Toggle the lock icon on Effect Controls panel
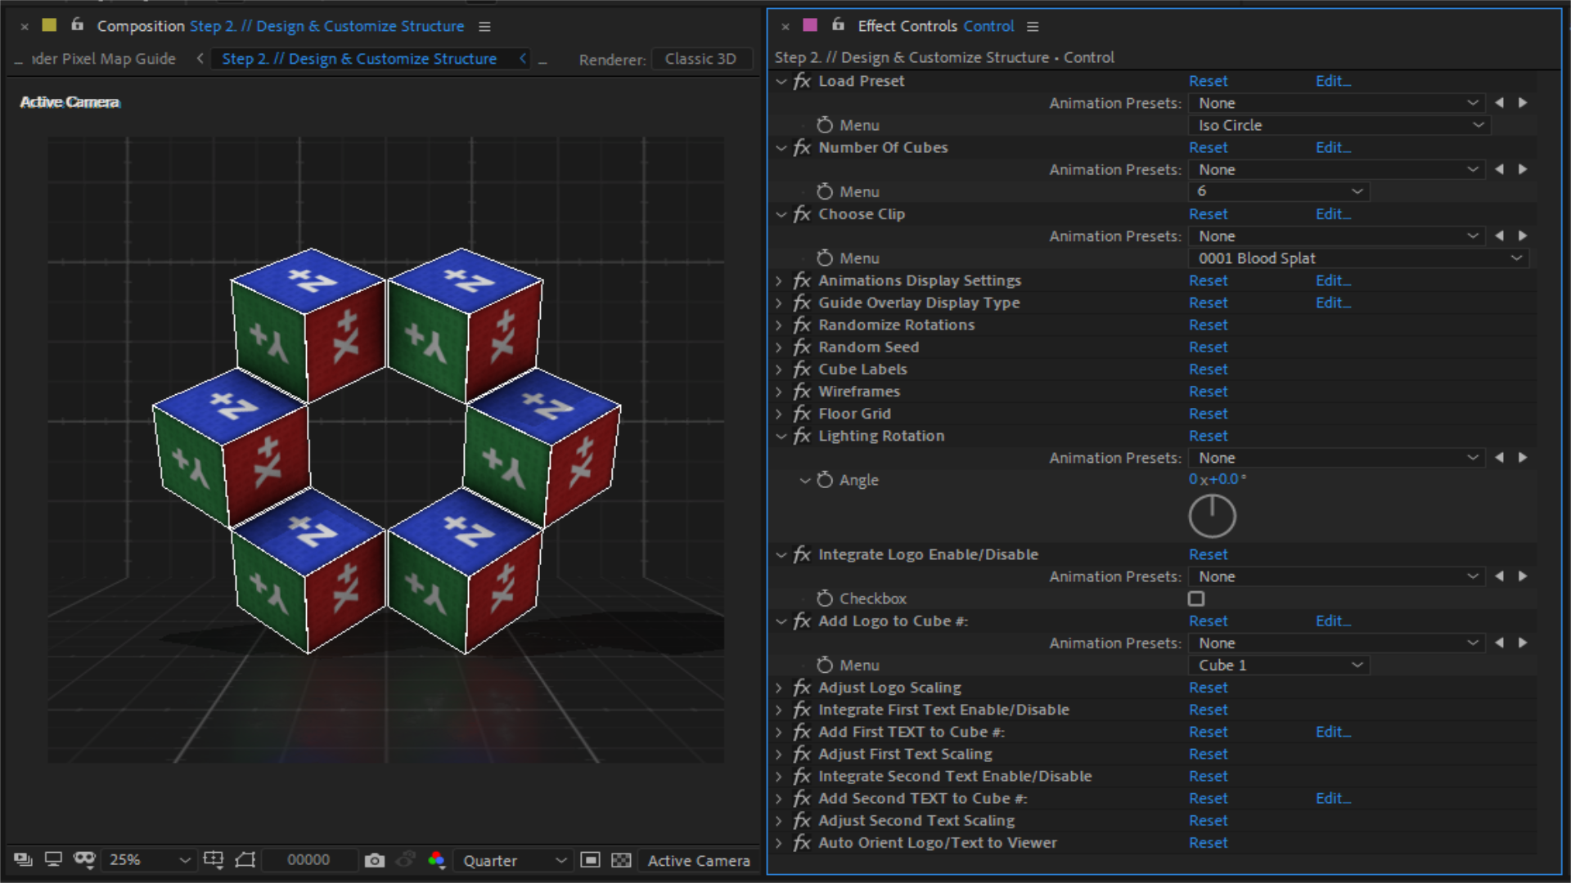The image size is (1571, 883). coord(838,25)
